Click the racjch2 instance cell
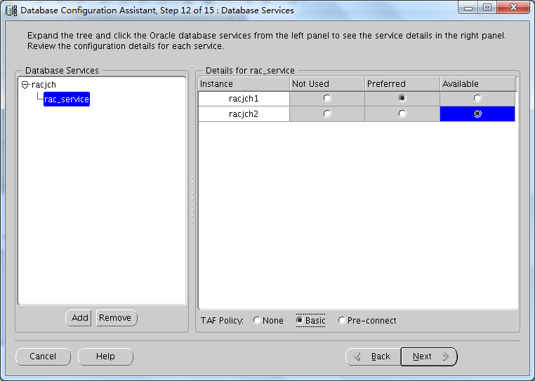This screenshot has width=535, height=381. pos(244,113)
